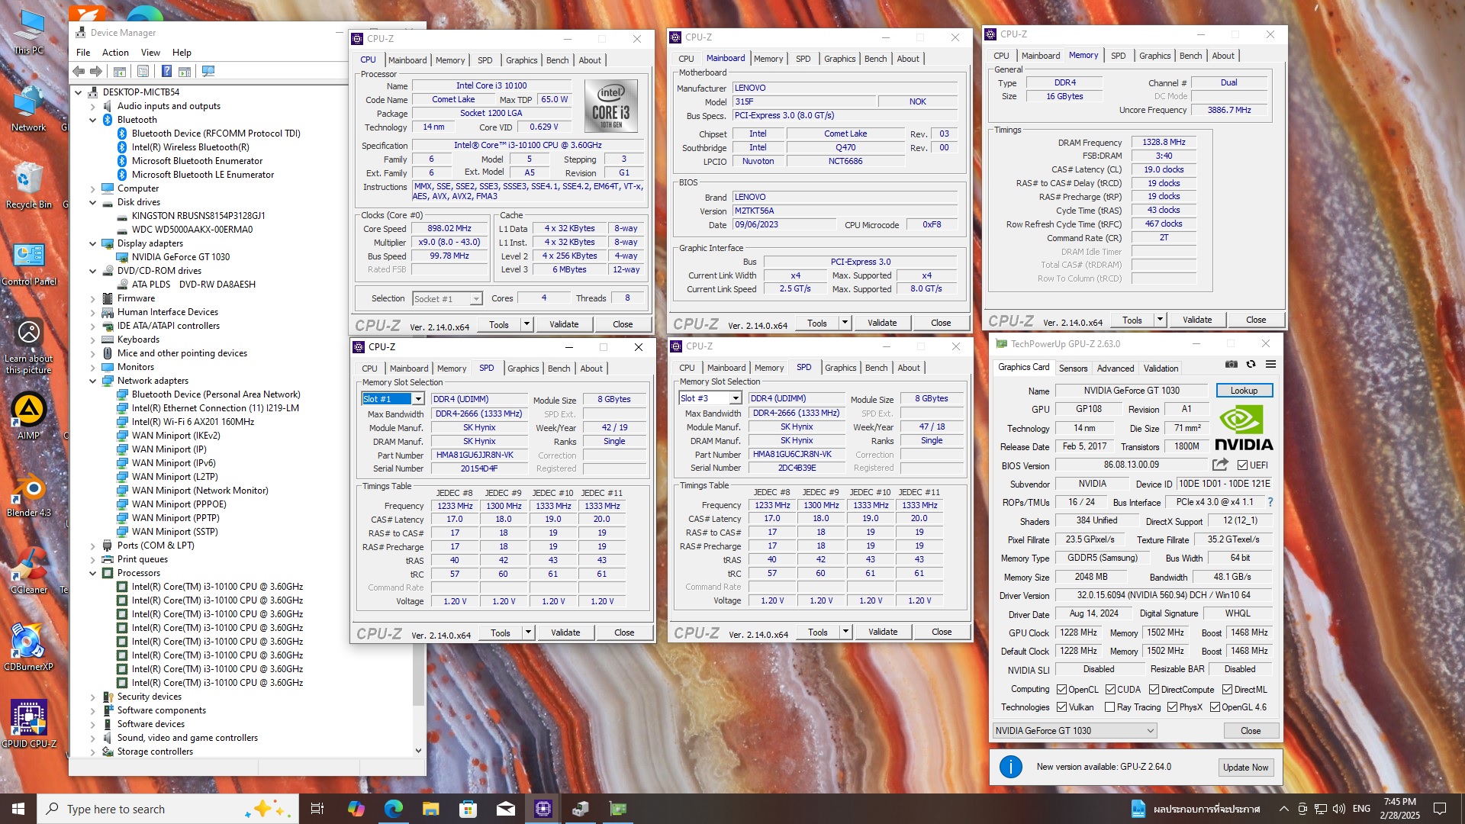
Task: Open the Blender 4.3 desktop icon
Action: 29,494
